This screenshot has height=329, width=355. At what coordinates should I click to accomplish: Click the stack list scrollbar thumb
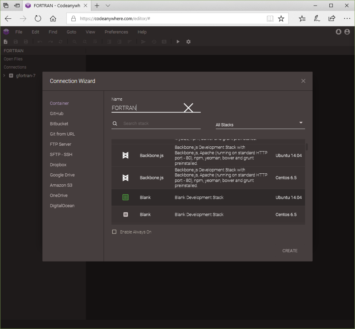pyautogui.click(x=307, y=147)
